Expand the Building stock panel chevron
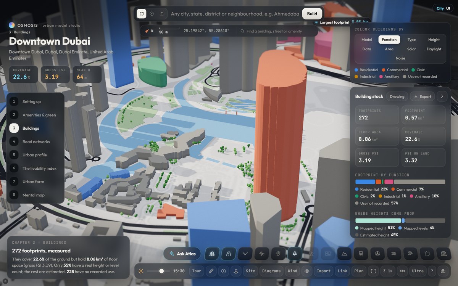Viewport: 458px width, 286px height. [442, 96]
